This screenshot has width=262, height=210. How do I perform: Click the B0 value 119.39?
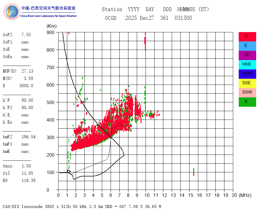[29, 181]
